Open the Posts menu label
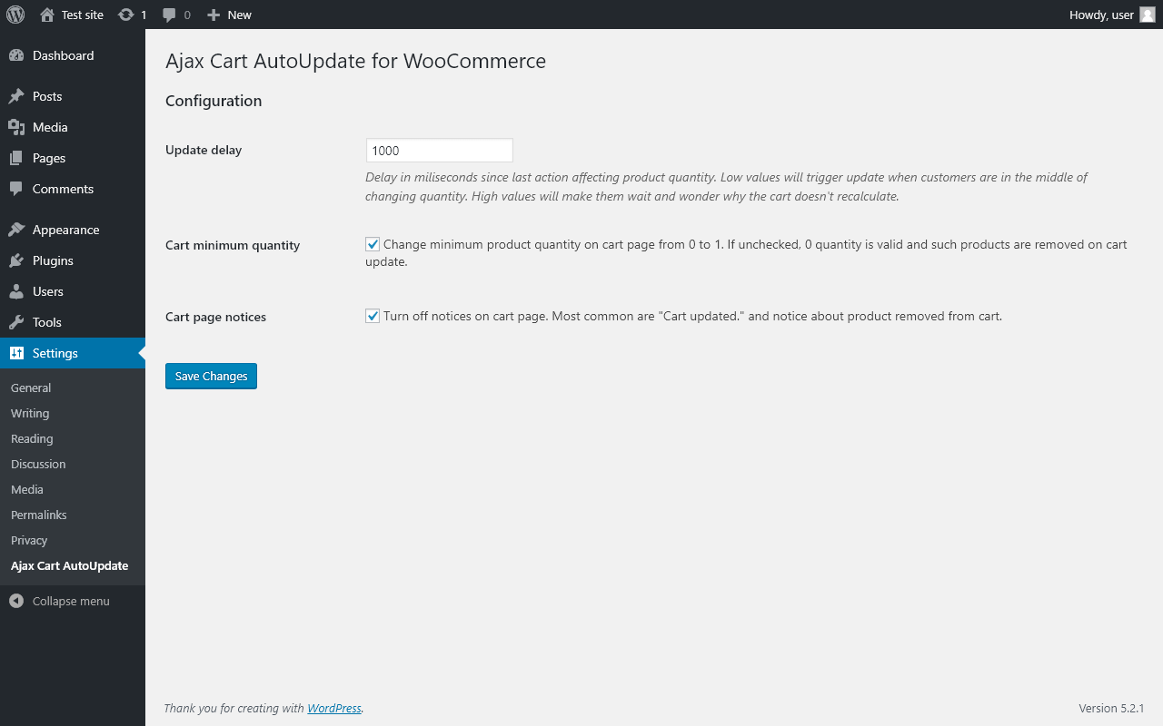The height and width of the screenshot is (726, 1163). coord(47,96)
